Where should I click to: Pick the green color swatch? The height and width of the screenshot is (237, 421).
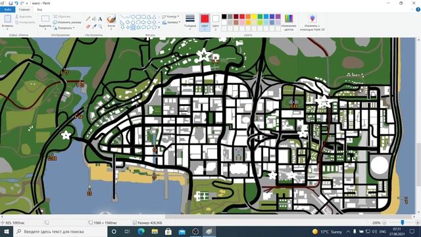pyautogui.click(x=260, y=16)
